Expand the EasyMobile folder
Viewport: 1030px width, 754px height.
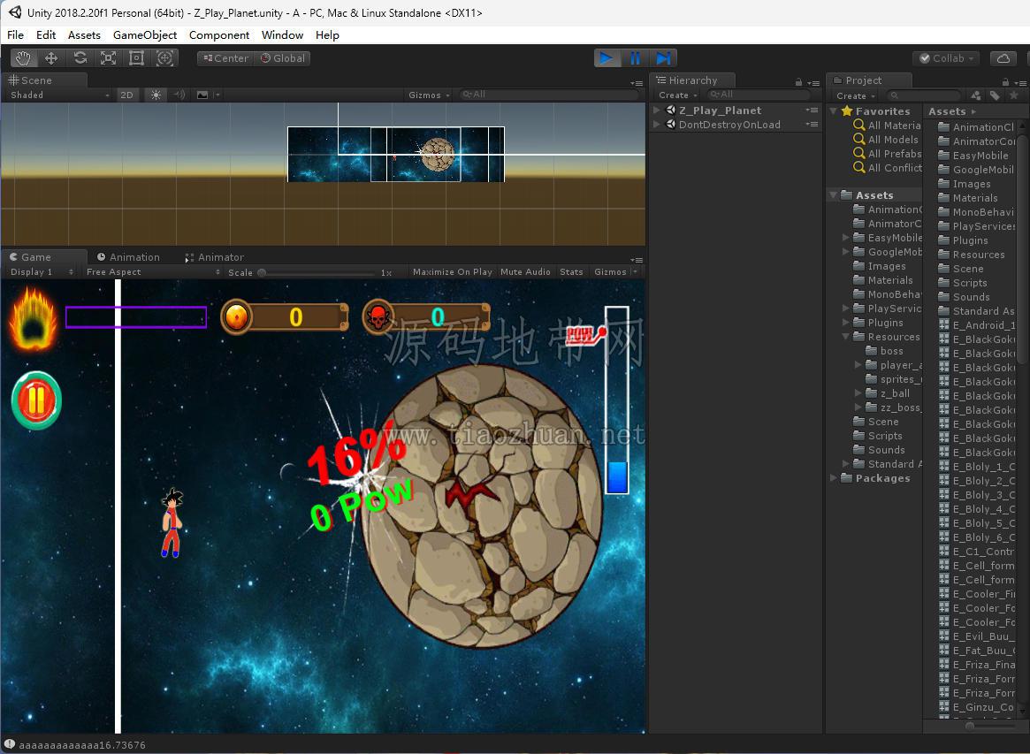(846, 238)
